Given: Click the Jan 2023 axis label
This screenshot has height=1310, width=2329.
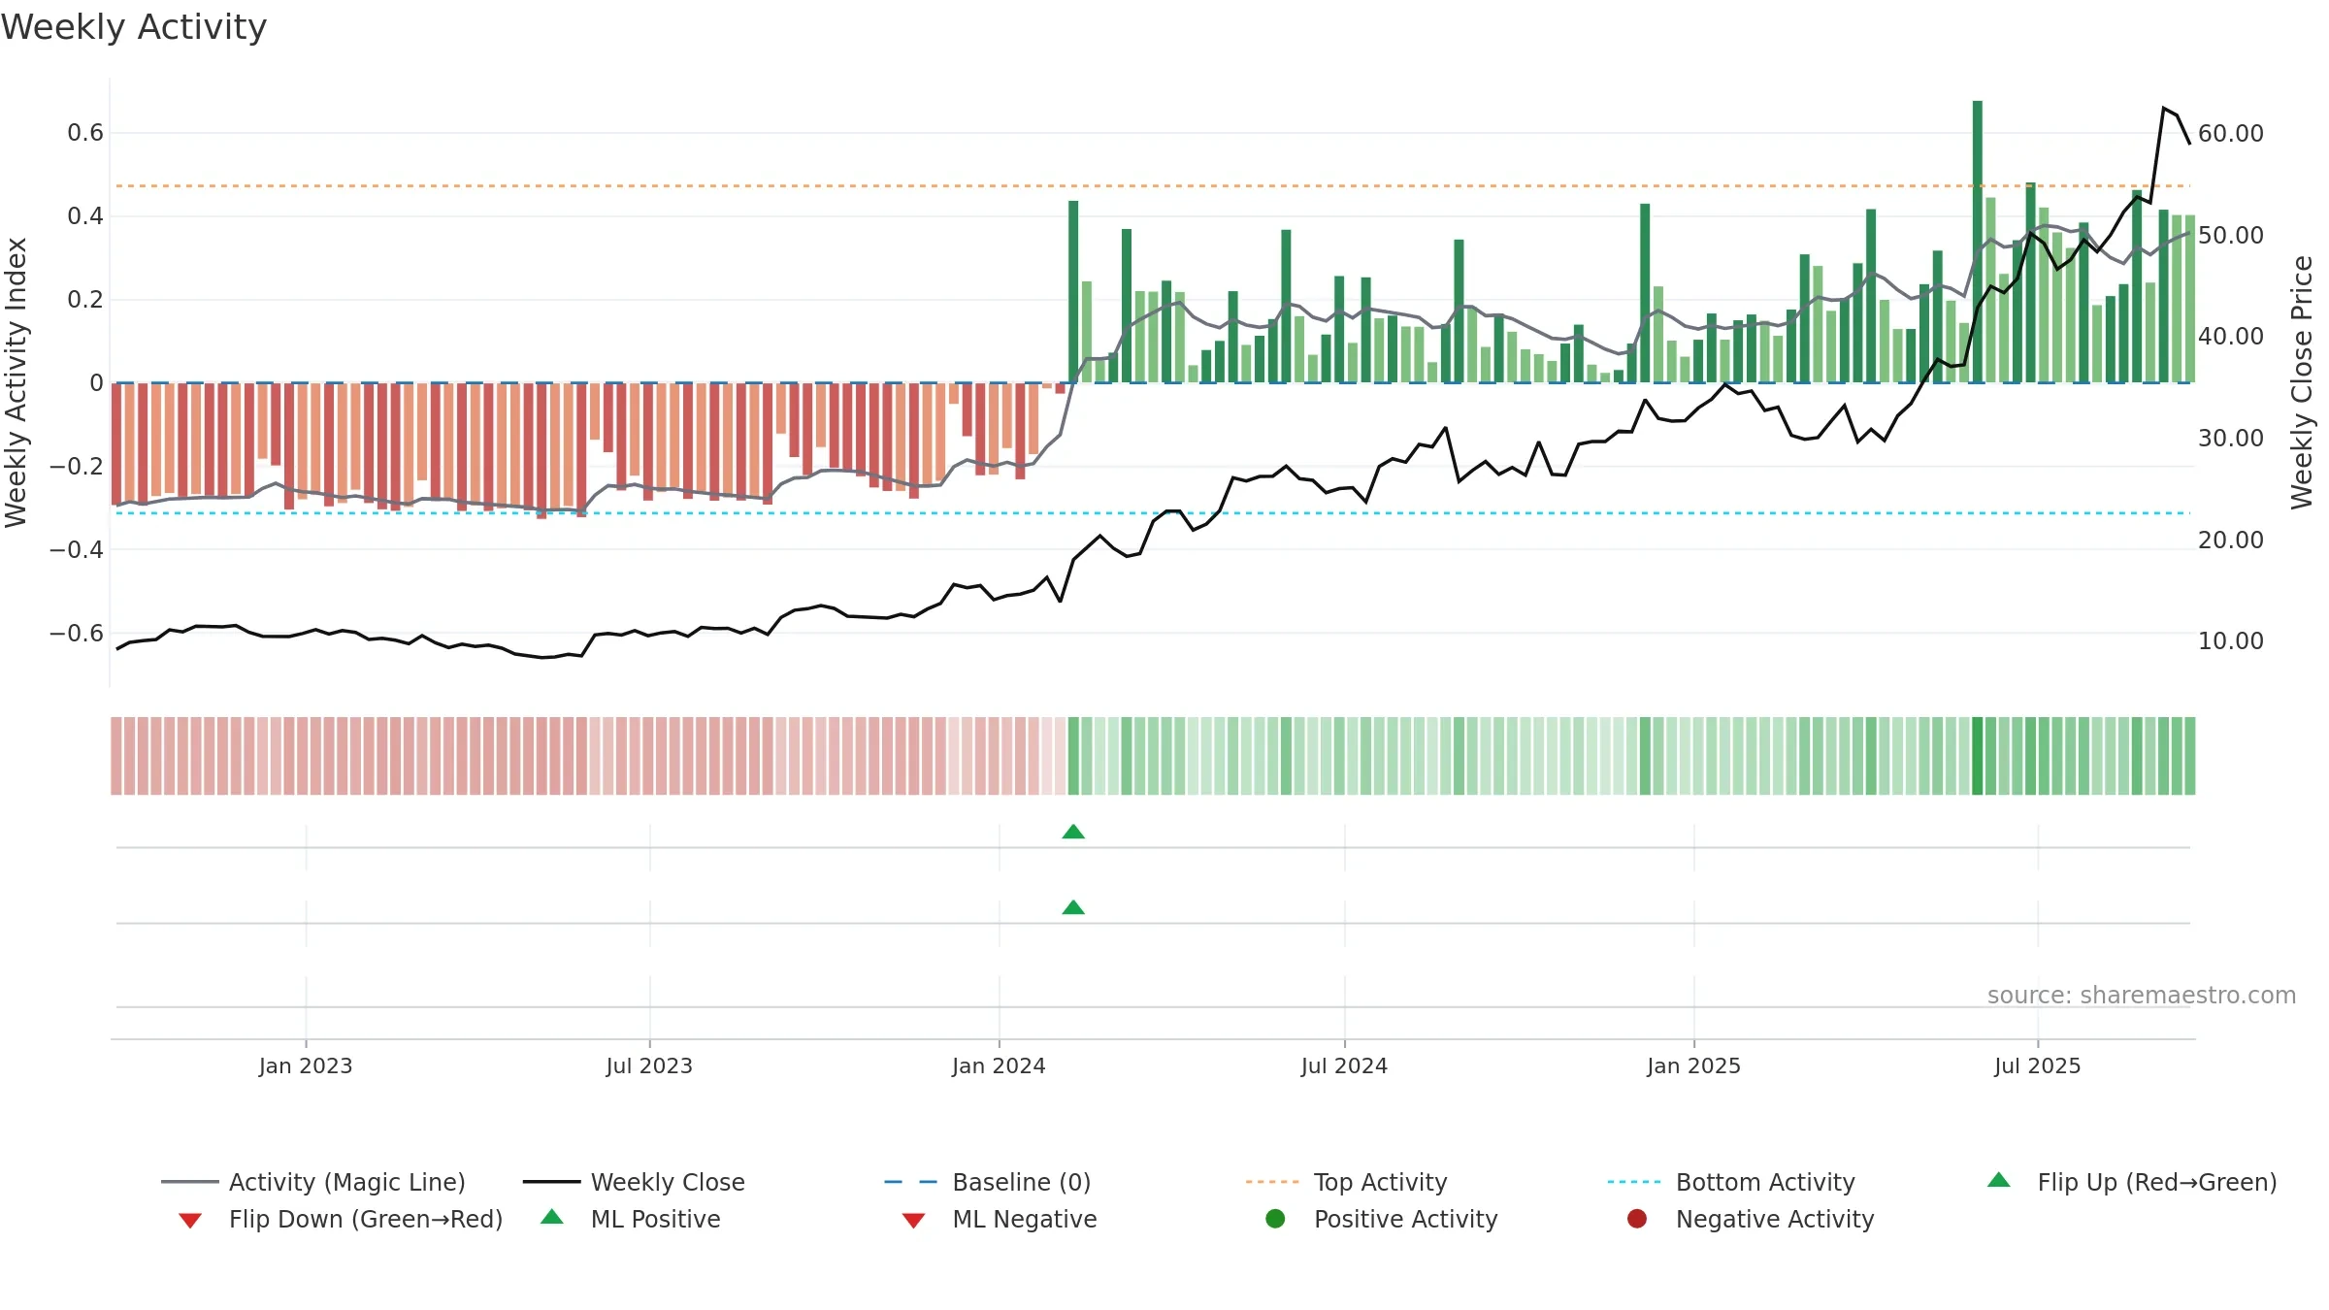Looking at the screenshot, I should (306, 1065).
